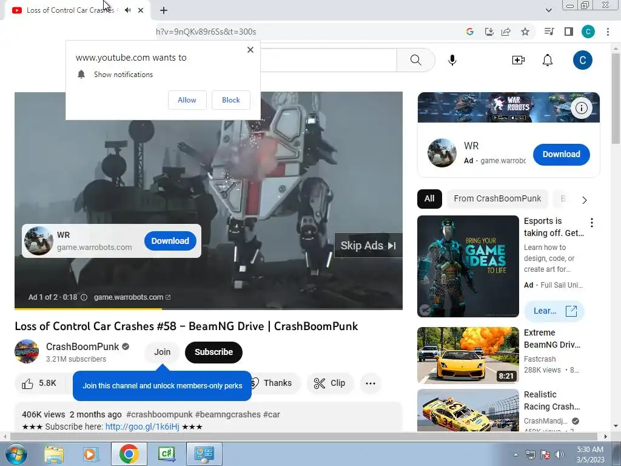Toggle the Chrome side panel icon

tap(569, 32)
